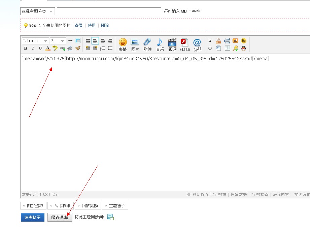This screenshot has width=310, height=227.
Task: Click the 发表帖子 submit button
Action: (x=32, y=217)
